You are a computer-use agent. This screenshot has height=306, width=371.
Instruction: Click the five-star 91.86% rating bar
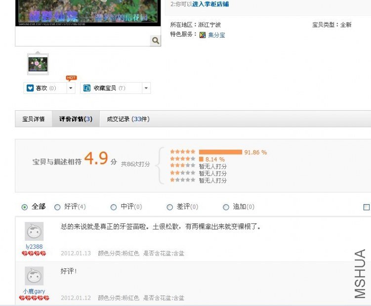pyautogui.click(x=220, y=152)
